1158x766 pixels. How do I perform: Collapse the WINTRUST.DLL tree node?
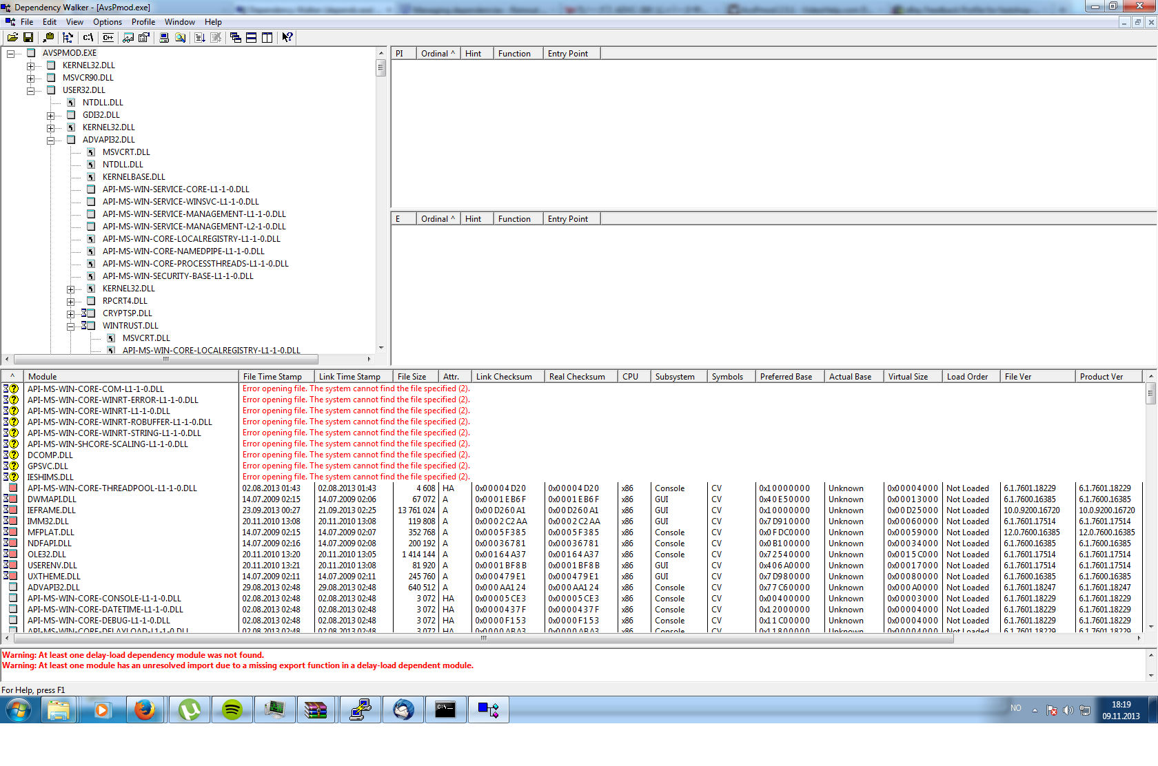70,327
